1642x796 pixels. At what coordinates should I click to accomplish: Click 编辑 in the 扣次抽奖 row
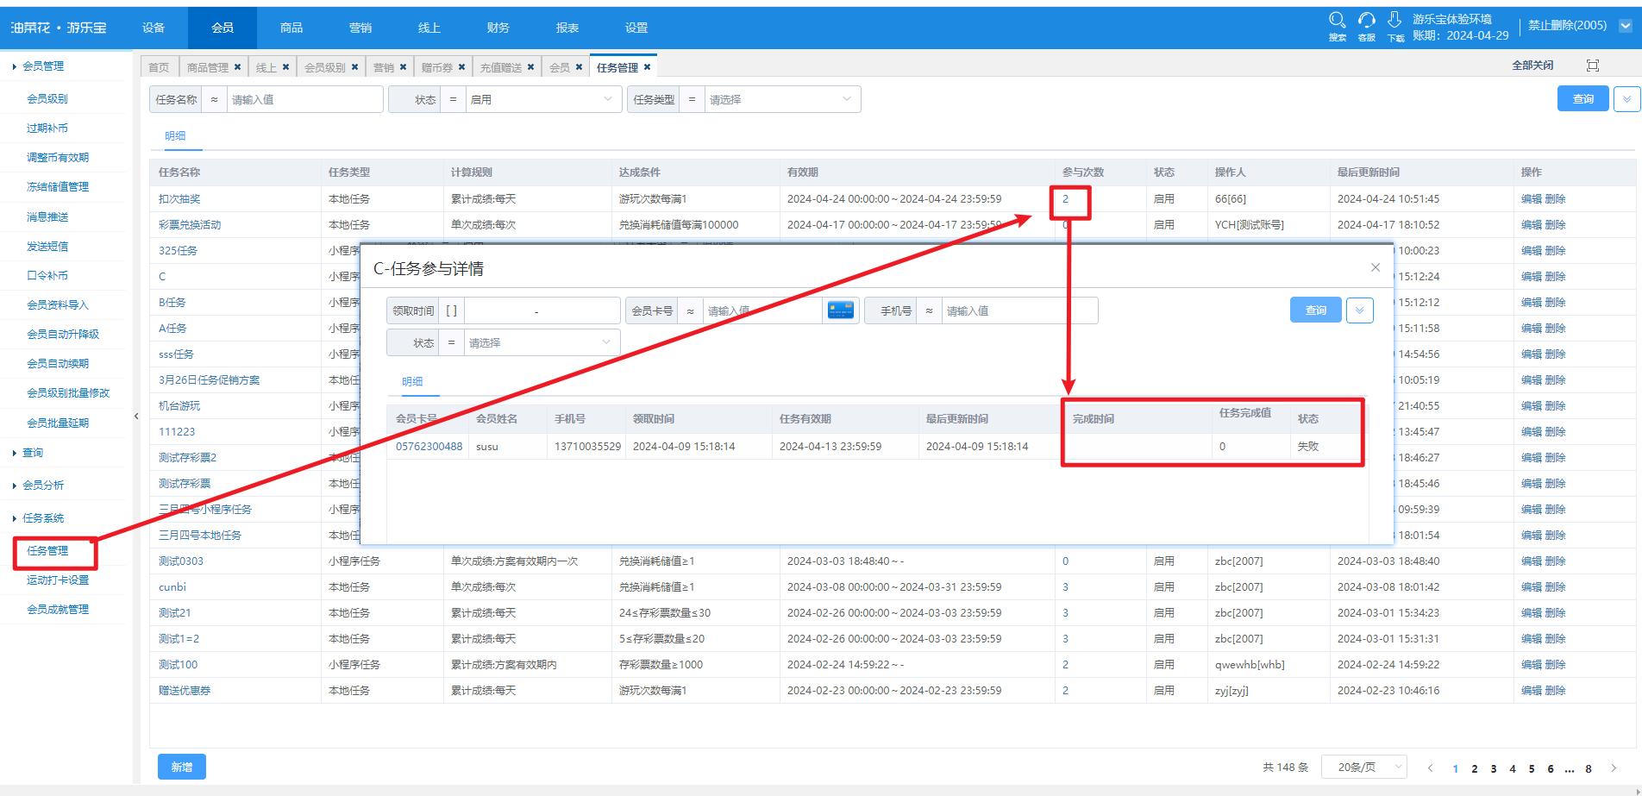[1531, 198]
